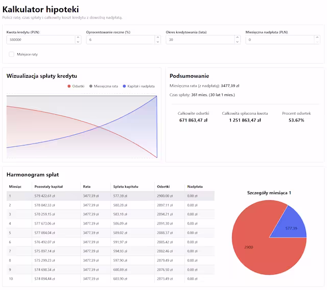This screenshot has width=327, height=290.
Task: Raise Oprocentowanie roczne using the up arrow
Action: tap(157, 37)
